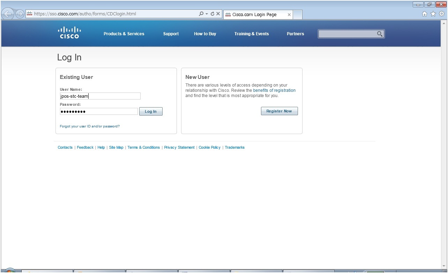The height and width of the screenshot is (273, 448).
Task: Open Products & Services menu
Action: (124, 34)
